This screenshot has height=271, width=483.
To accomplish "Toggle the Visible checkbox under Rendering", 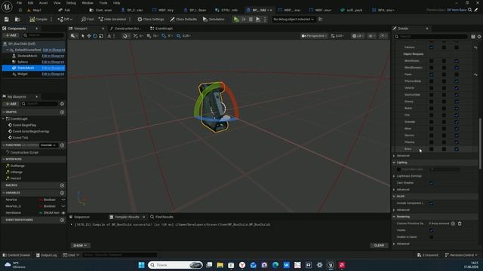I will pyautogui.click(x=432, y=230).
